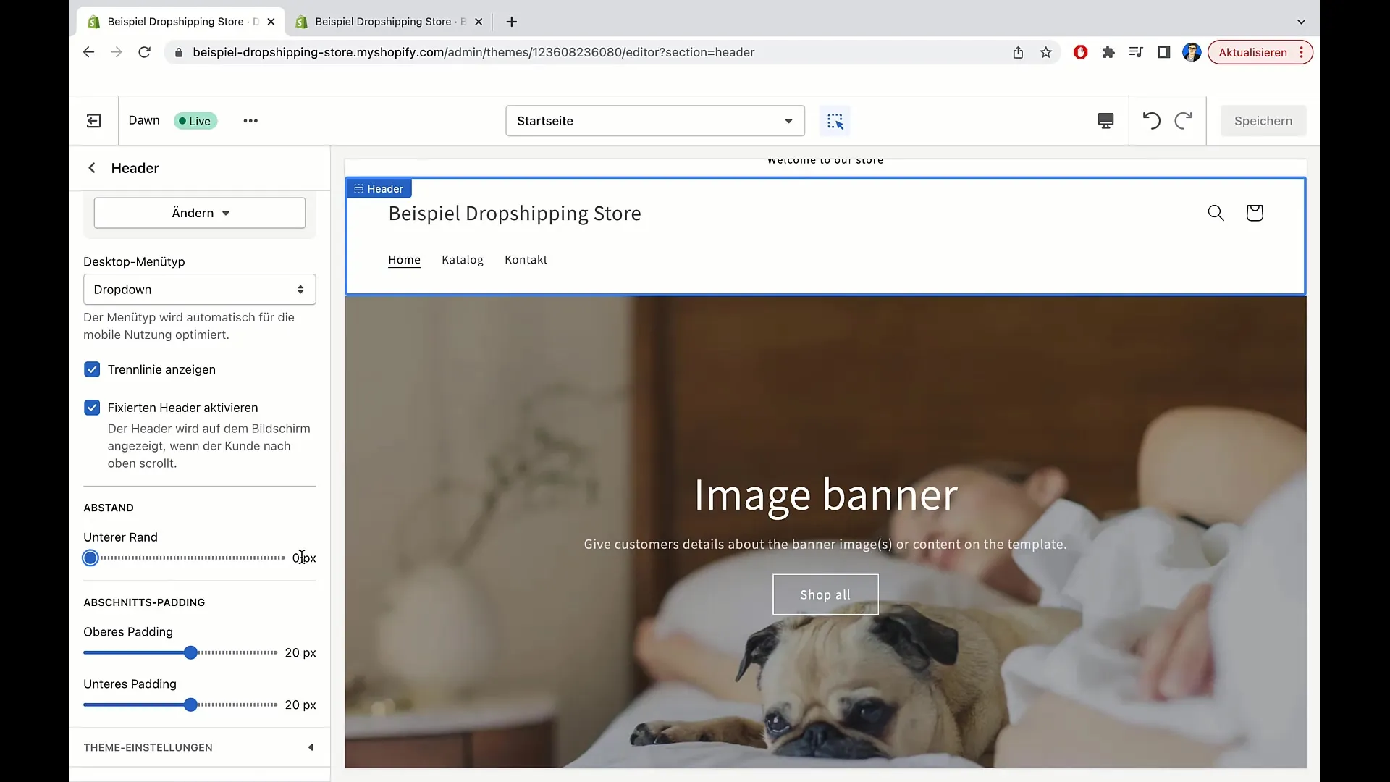Toggle the Trennlinie anzeigen checkbox
The width and height of the screenshot is (1390, 782).
tap(92, 369)
